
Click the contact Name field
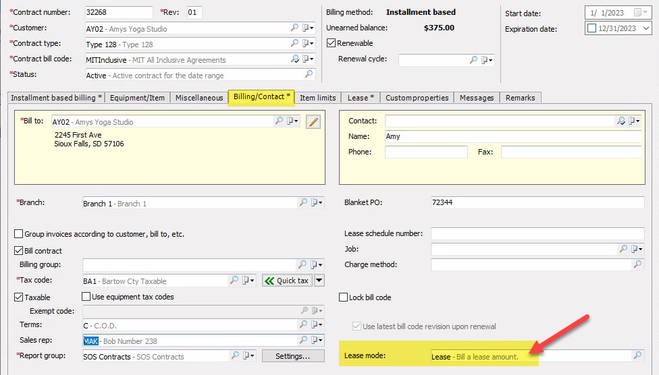click(x=513, y=136)
